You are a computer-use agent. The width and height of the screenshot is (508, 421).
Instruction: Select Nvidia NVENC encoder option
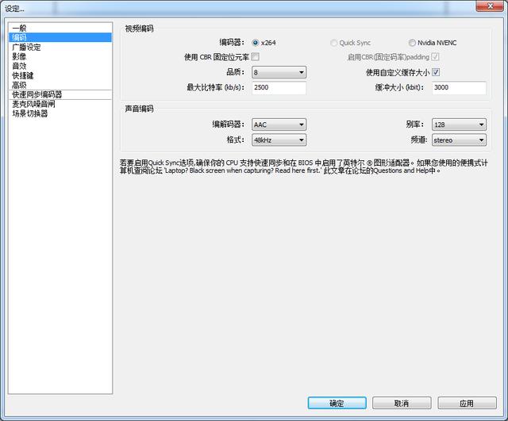click(x=412, y=43)
